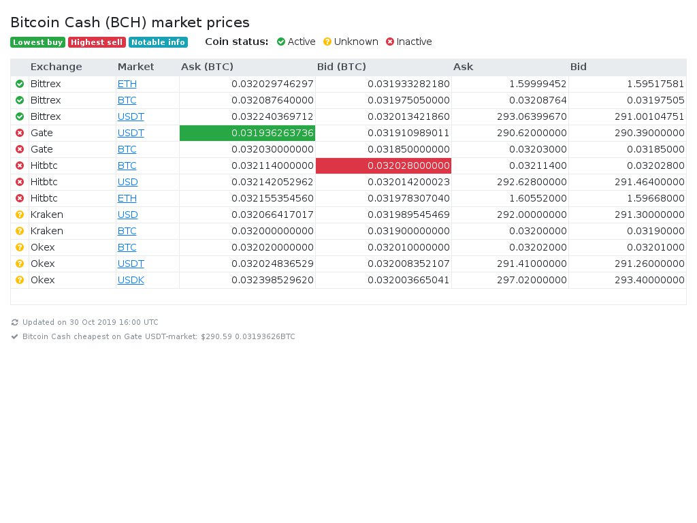Screen dimensions: 697x523
Task: Click the blue Notable info badge
Action: tap(158, 42)
